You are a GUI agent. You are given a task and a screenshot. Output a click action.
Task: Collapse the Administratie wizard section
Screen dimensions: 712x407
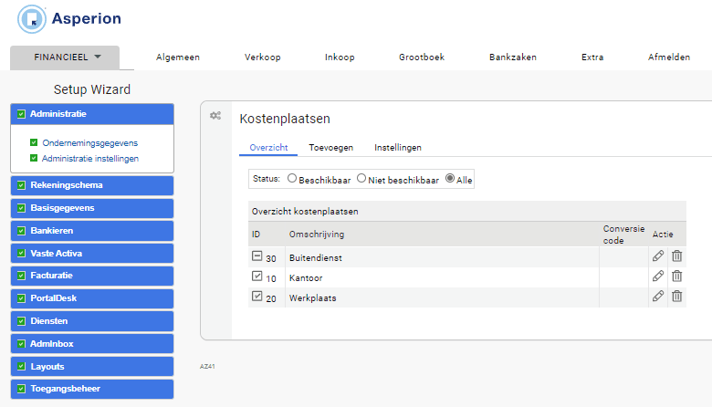[92, 114]
